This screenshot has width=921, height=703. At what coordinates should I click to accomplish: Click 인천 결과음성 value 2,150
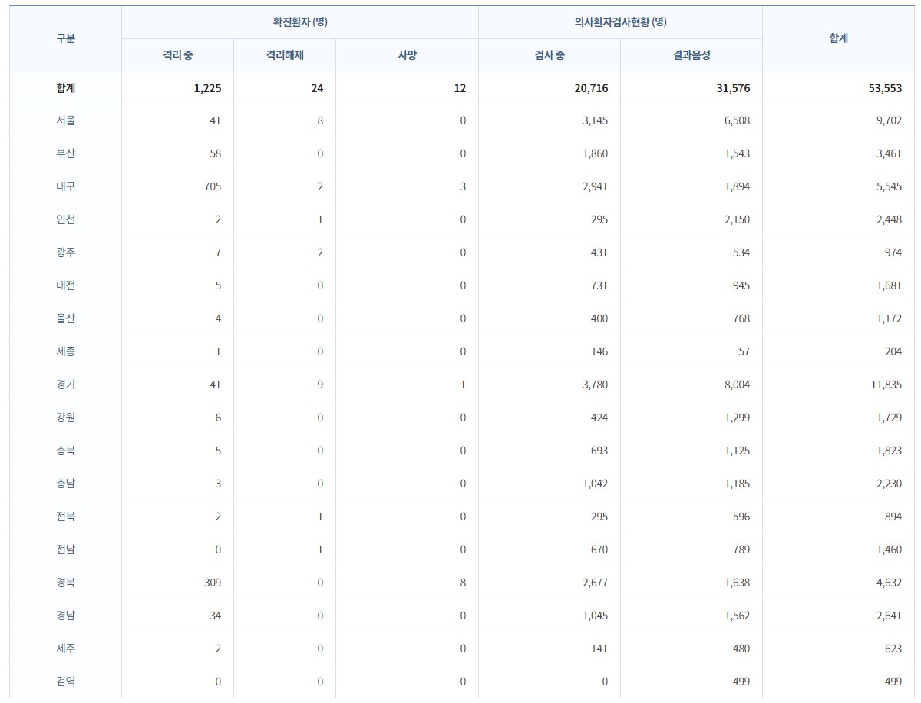[737, 219]
